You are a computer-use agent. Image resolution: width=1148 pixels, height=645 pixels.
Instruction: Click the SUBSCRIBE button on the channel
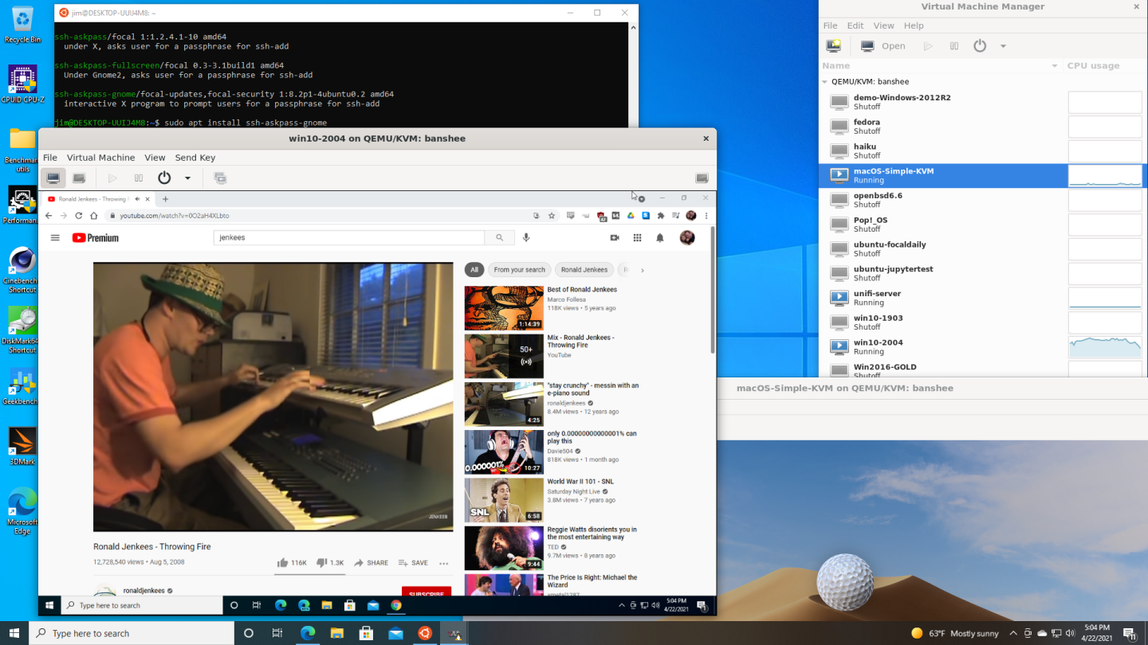click(x=427, y=594)
